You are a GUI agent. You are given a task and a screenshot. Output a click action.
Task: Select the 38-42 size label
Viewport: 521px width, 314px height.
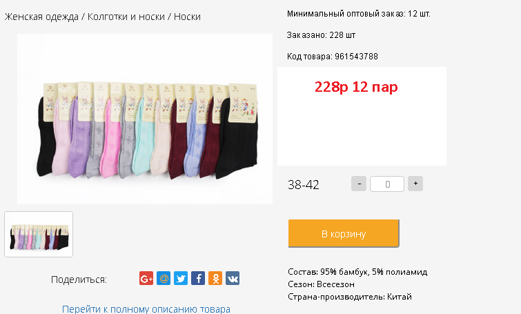(x=304, y=185)
